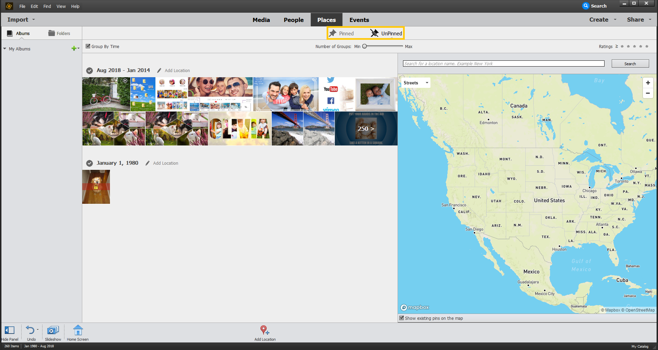
Task: Select the dog photo thumbnail
Action: tap(96, 187)
